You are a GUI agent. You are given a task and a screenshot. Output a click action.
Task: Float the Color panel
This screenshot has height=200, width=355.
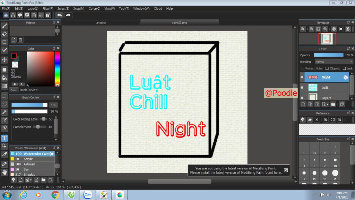[54, 48]
